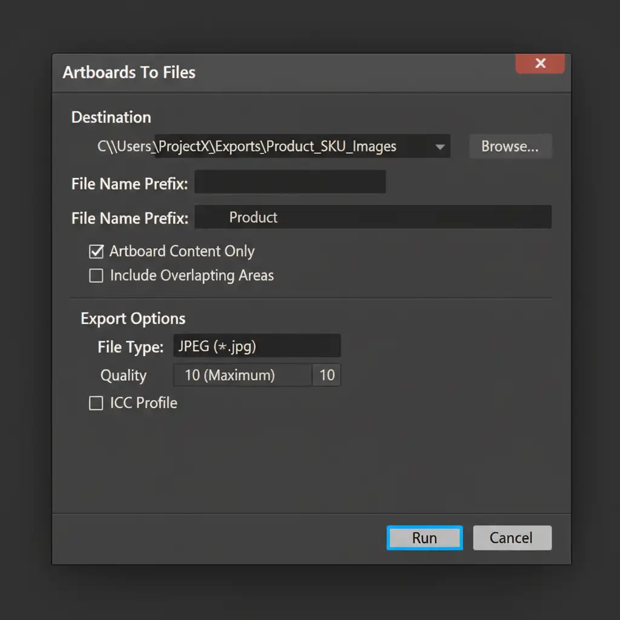This screenshot has height=620, width=620.
Task: Click the destination folder path text
Action: 247,147
